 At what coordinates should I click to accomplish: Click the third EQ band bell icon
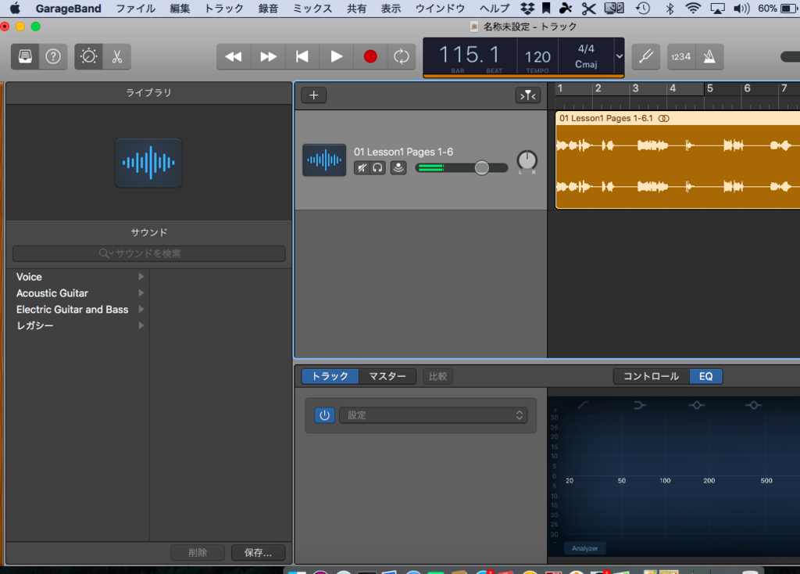click(696, 405)
